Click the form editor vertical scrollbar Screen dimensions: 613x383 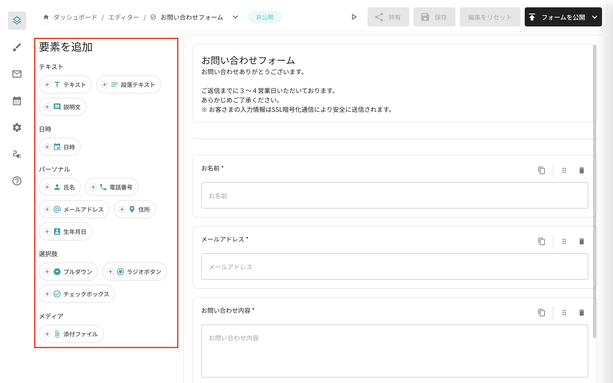595,191
